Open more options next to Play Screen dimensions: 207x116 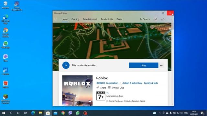pos(161,65)
